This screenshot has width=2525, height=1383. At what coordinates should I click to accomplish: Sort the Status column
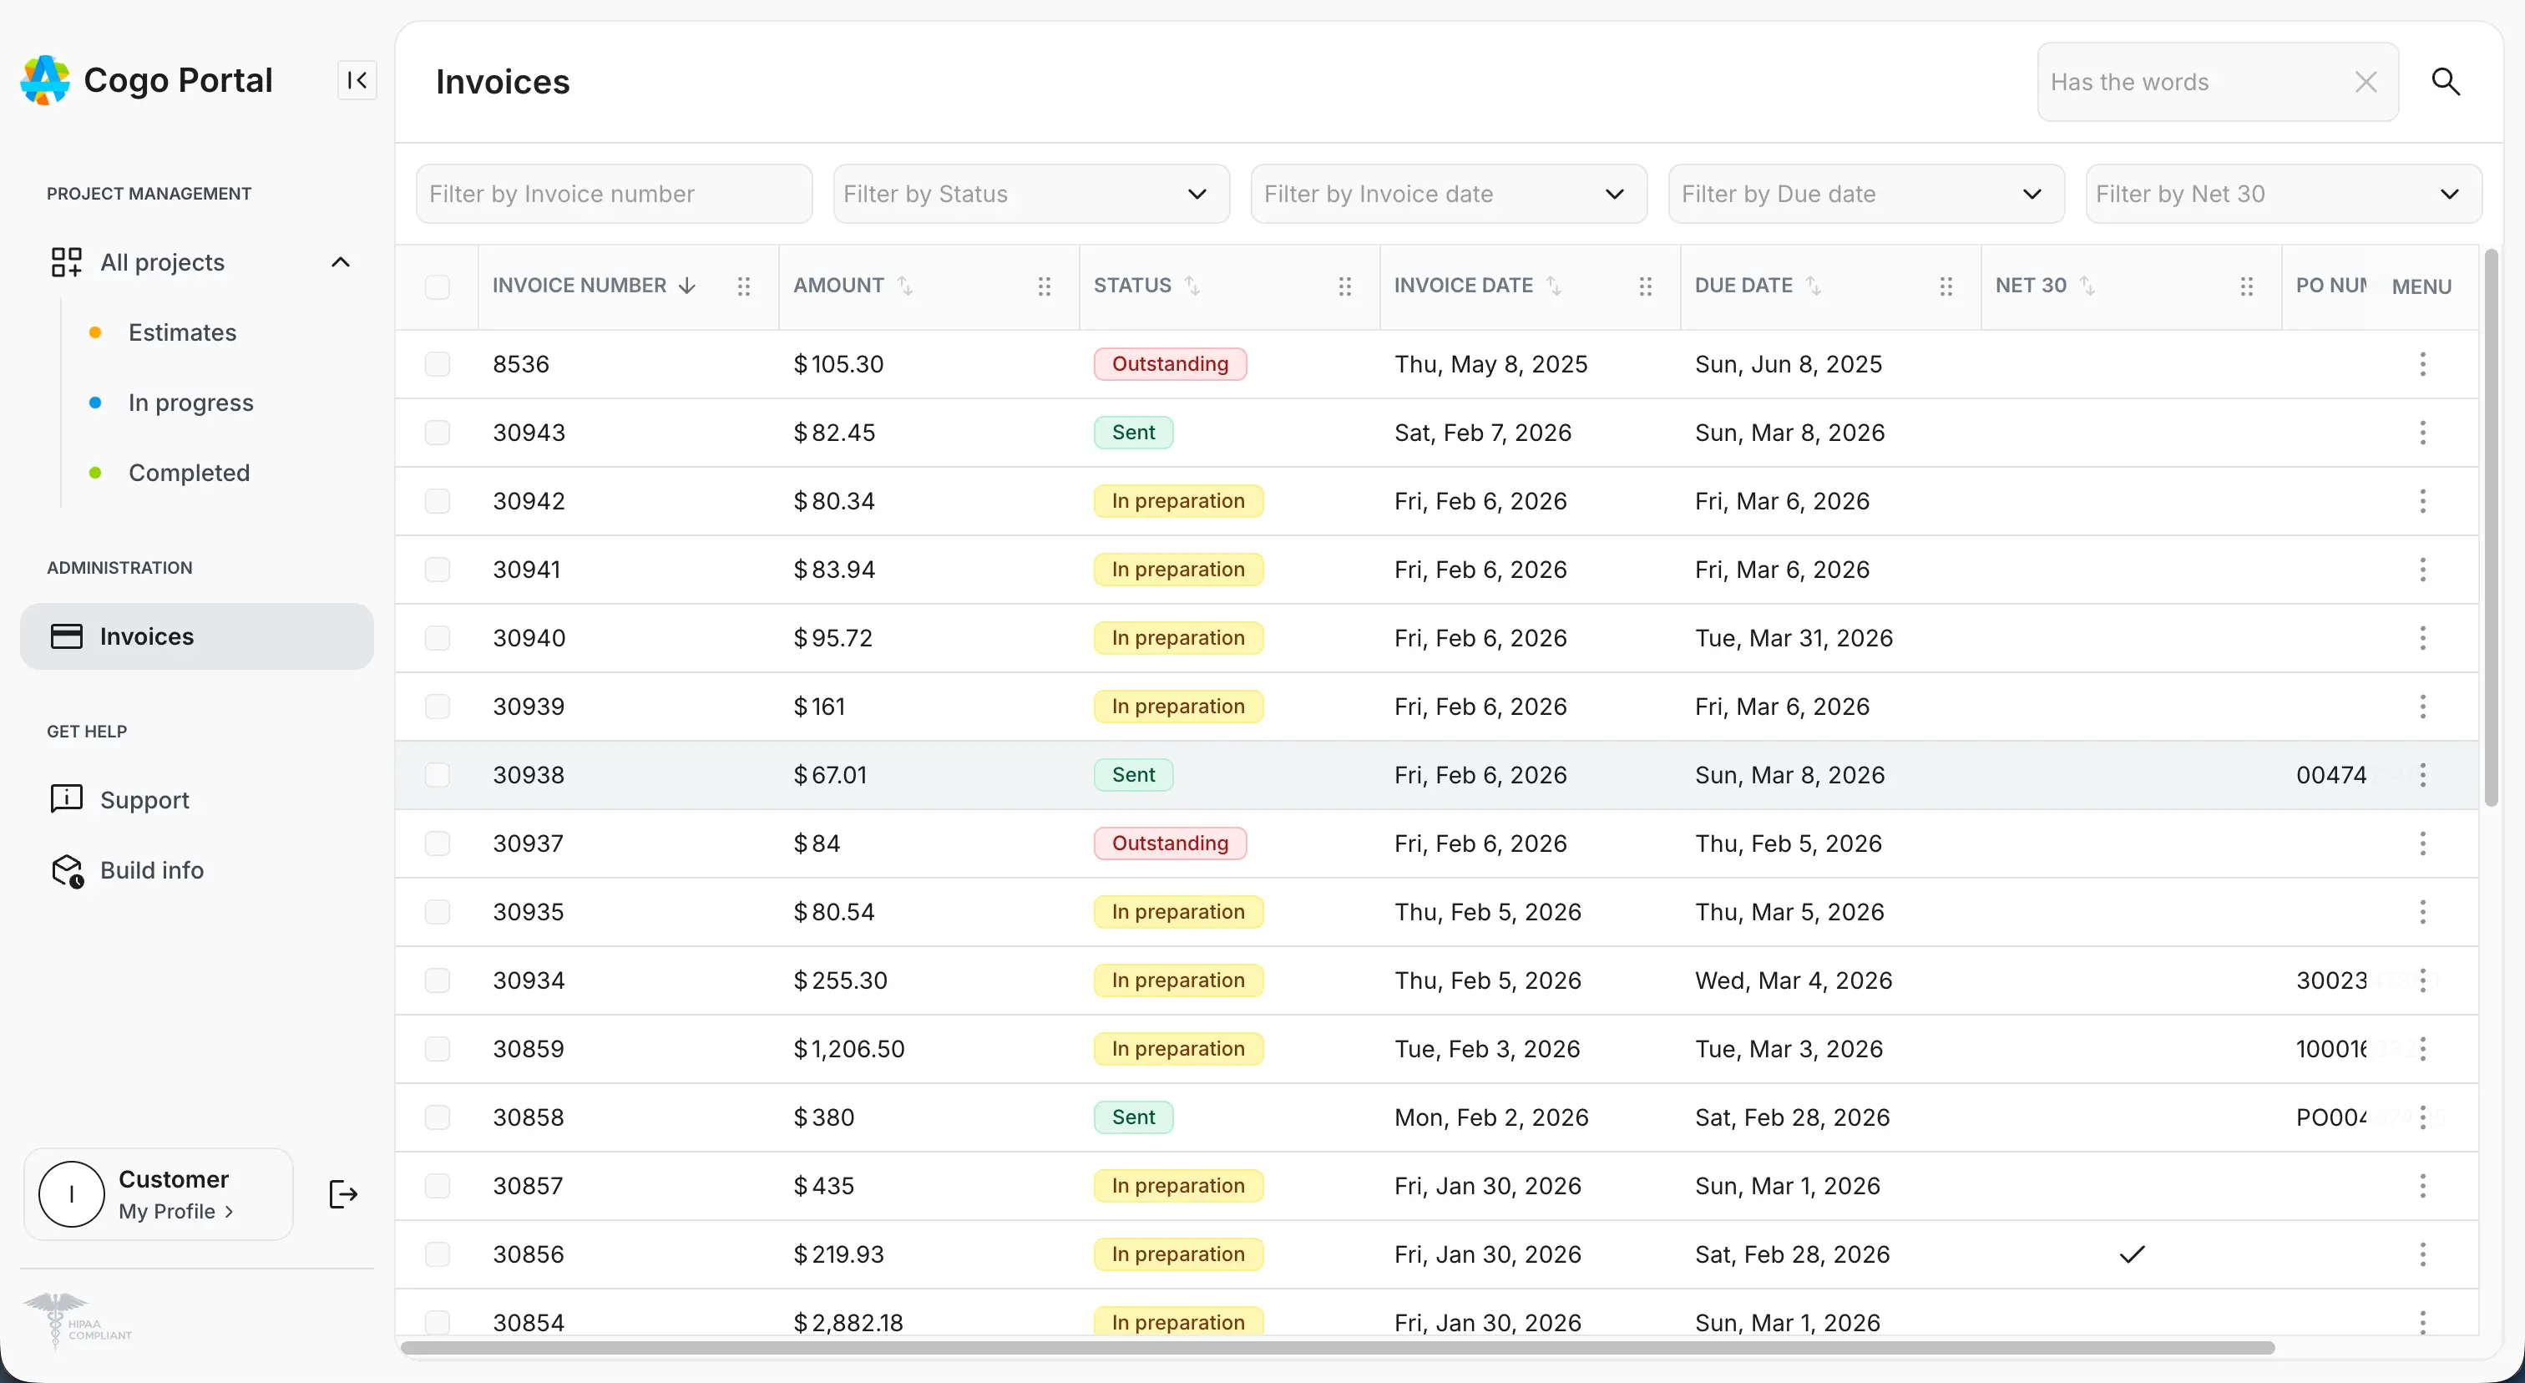coord(1192,286)
